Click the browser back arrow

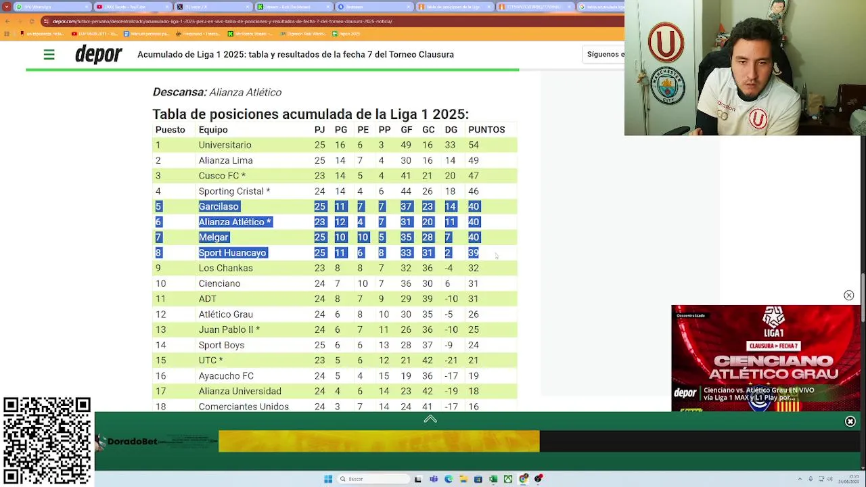coord(7,21)
